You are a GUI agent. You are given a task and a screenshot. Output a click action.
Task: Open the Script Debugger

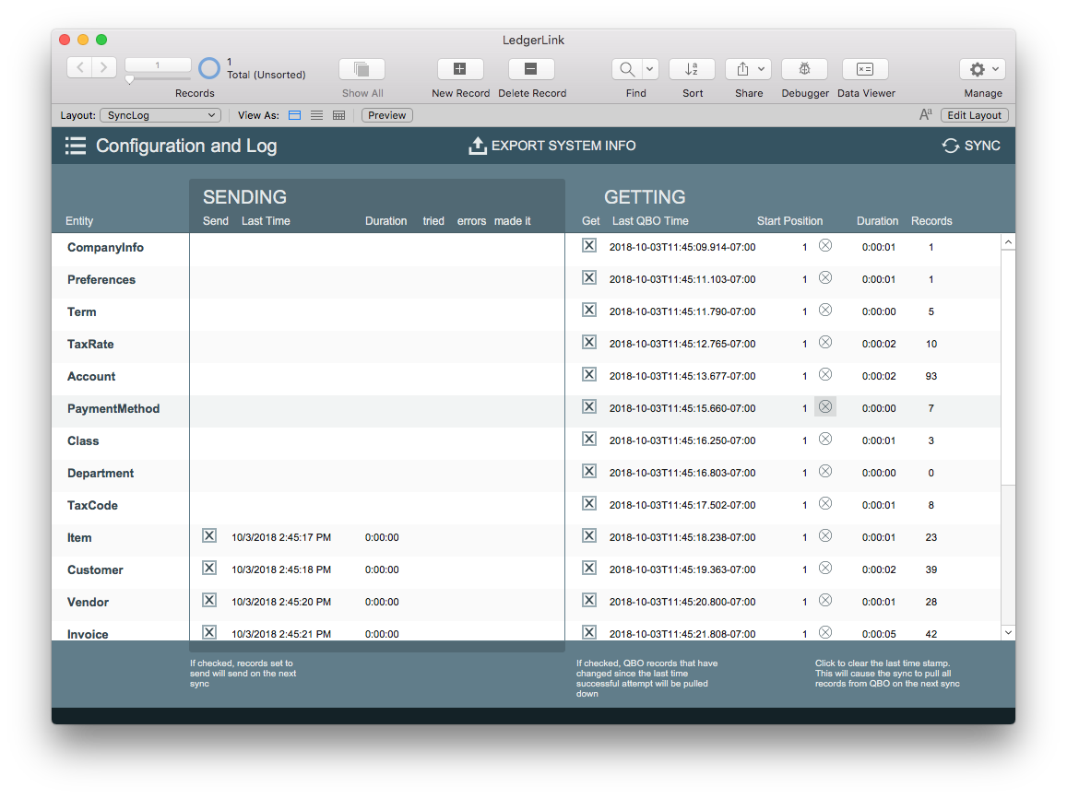coord(804,69)
